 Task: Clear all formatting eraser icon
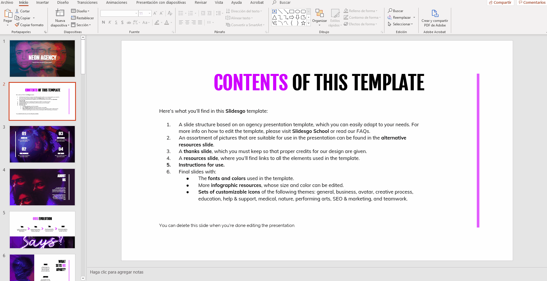[170, 13]
